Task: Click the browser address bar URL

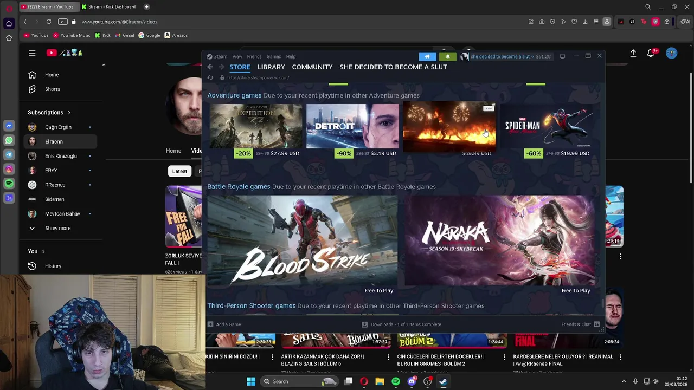Action: [119, 22]
